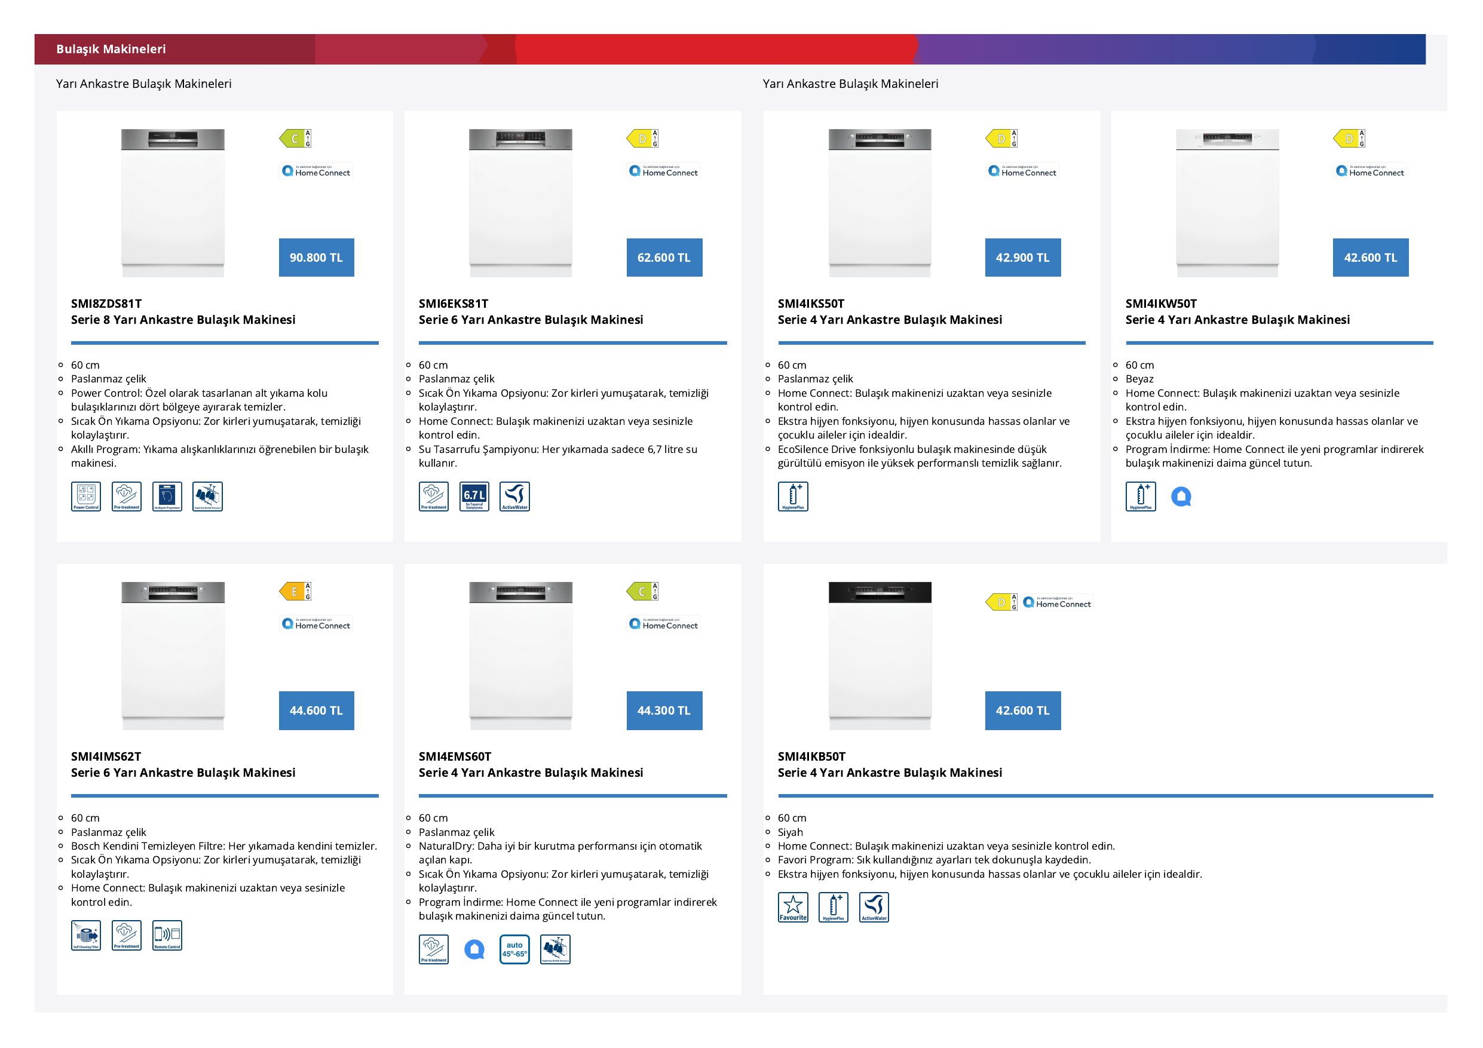Click the 62.600 TL price box
The height and width of the screenshot is (1048, 1483).
664,258
